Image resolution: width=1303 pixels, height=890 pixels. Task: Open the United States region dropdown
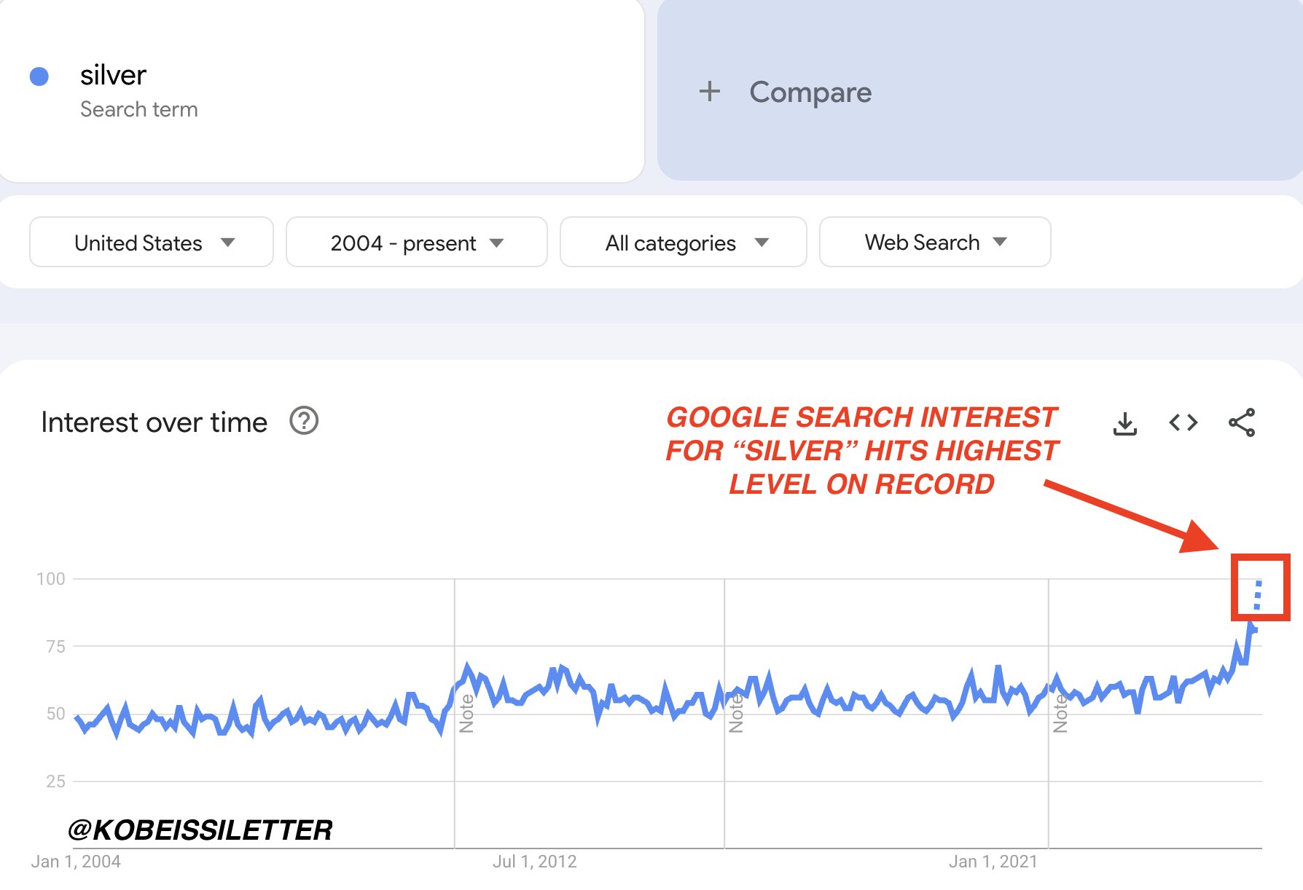(151, 243)
